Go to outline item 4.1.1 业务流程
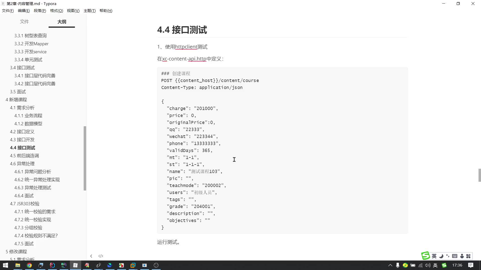The image size is (481, 270). [28, 116]
